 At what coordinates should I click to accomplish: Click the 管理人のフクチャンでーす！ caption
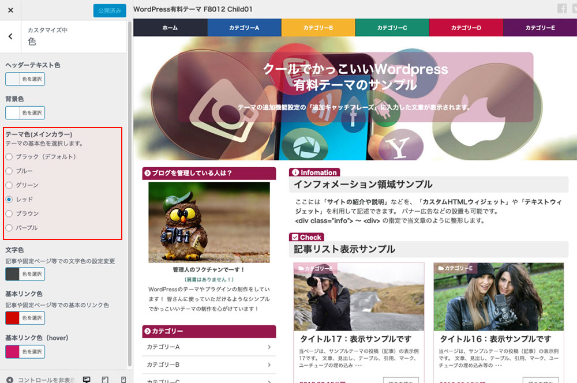[209, 270]
